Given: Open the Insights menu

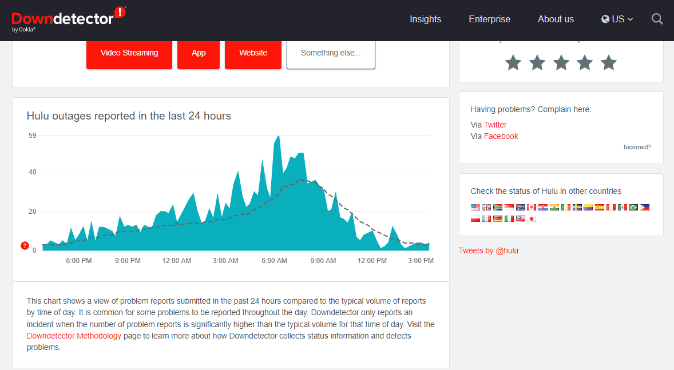Looking at the screenshot, I should pos(425,19).
